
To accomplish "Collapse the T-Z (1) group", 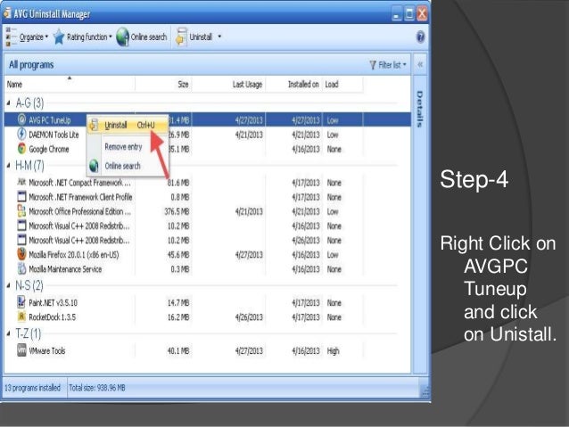I will 9,333.
